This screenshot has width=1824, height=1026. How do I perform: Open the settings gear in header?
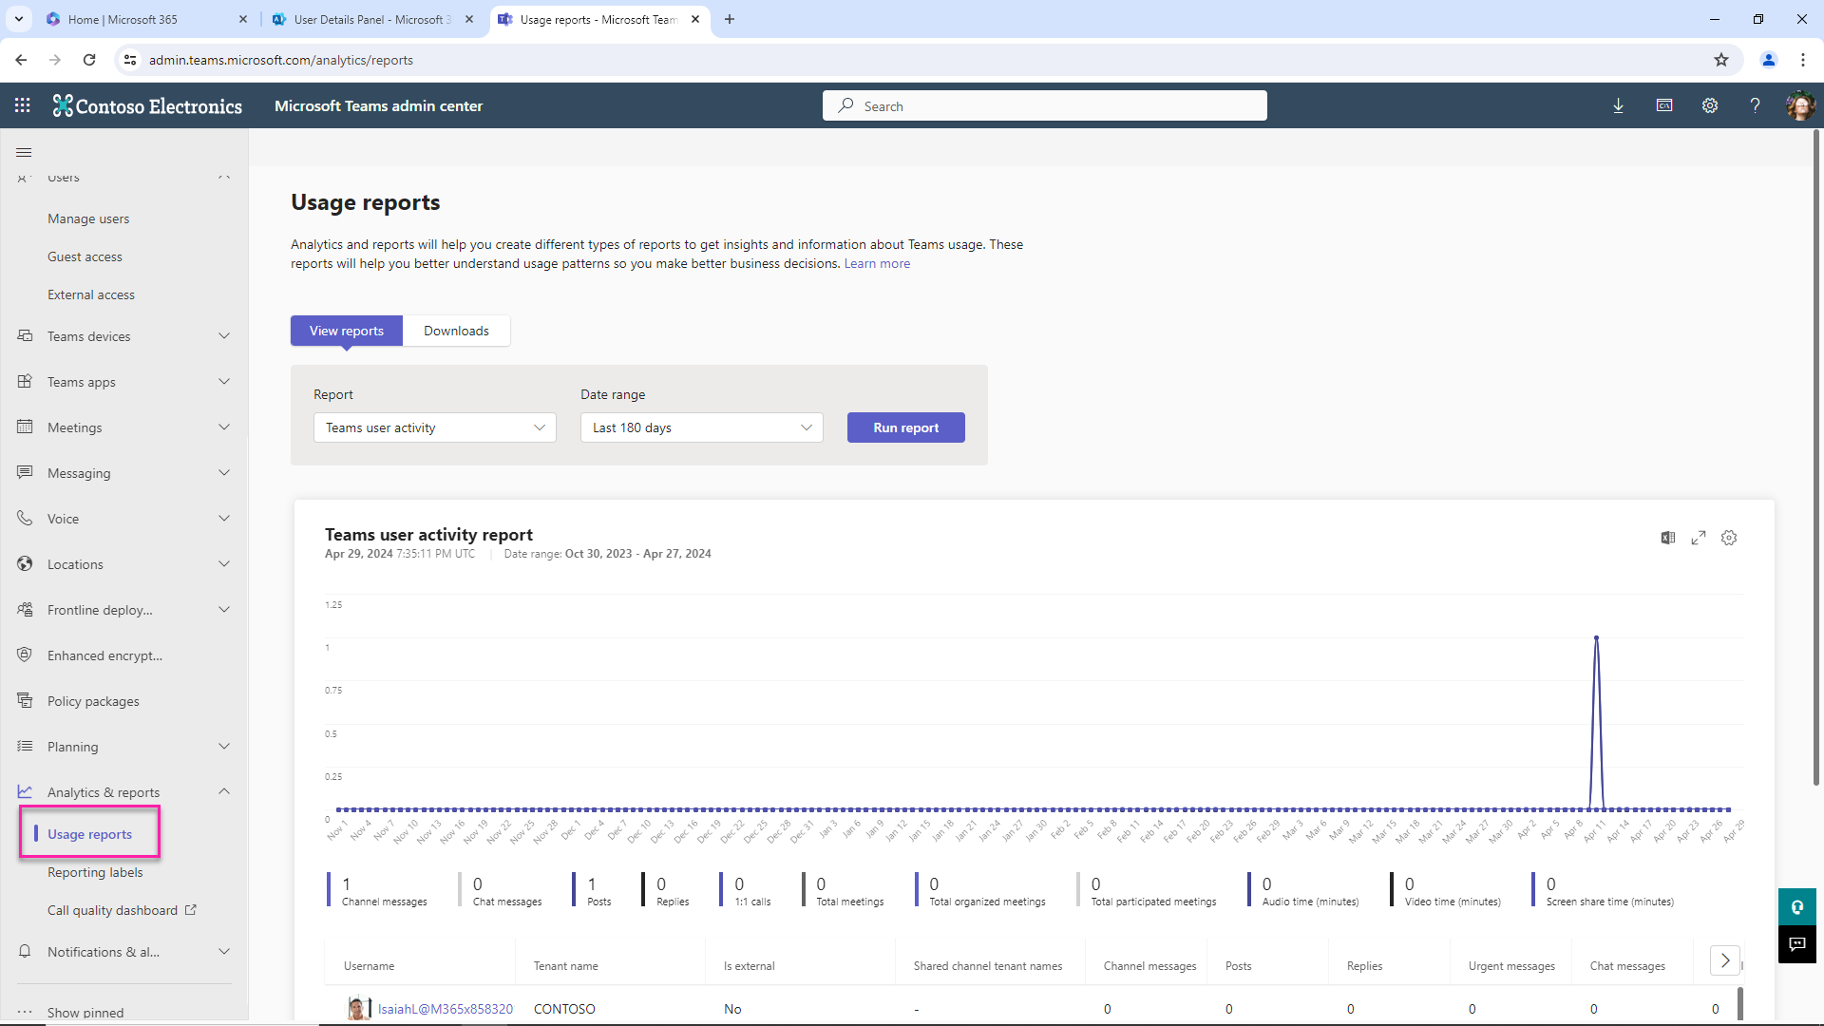[x=1710, y=105]
